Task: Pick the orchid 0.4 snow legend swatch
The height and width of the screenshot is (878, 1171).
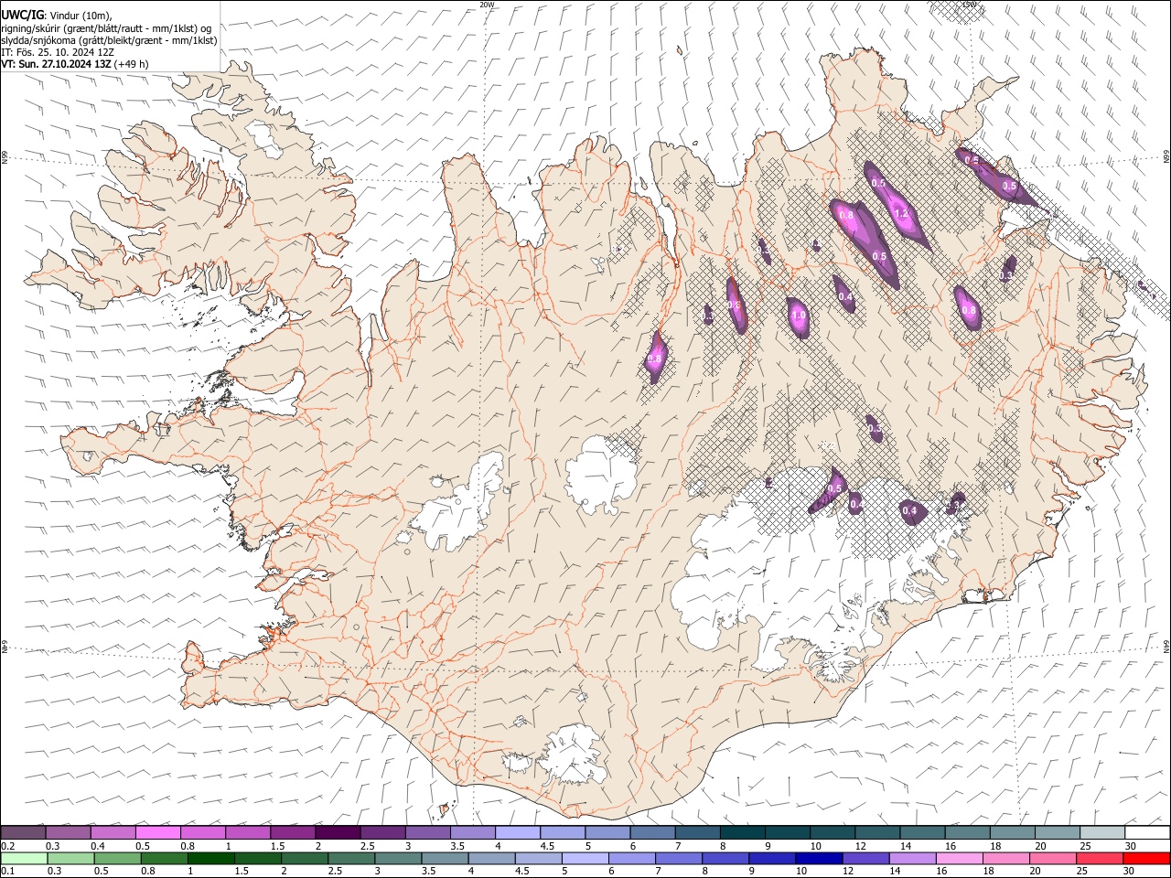Action: click(113, 833)
